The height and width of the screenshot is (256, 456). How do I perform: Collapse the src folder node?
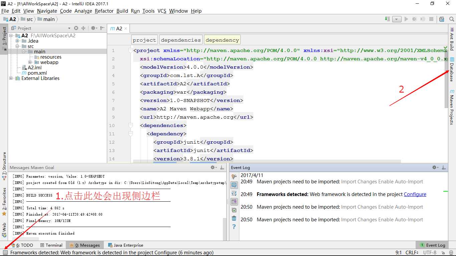pos(17,46)
